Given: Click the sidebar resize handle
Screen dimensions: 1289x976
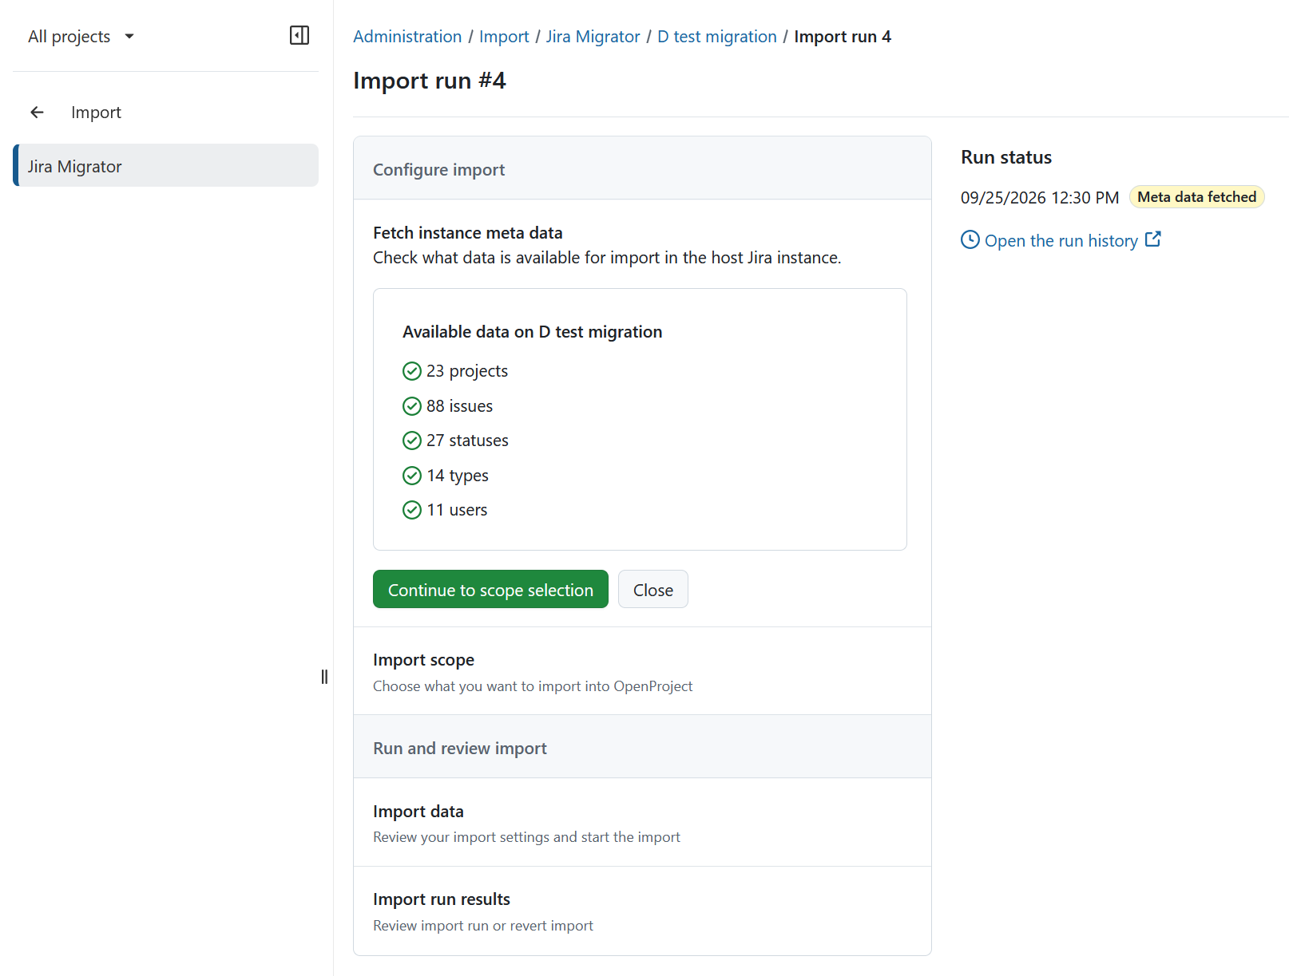Looking at the screenshot, I should pos(324,677).
